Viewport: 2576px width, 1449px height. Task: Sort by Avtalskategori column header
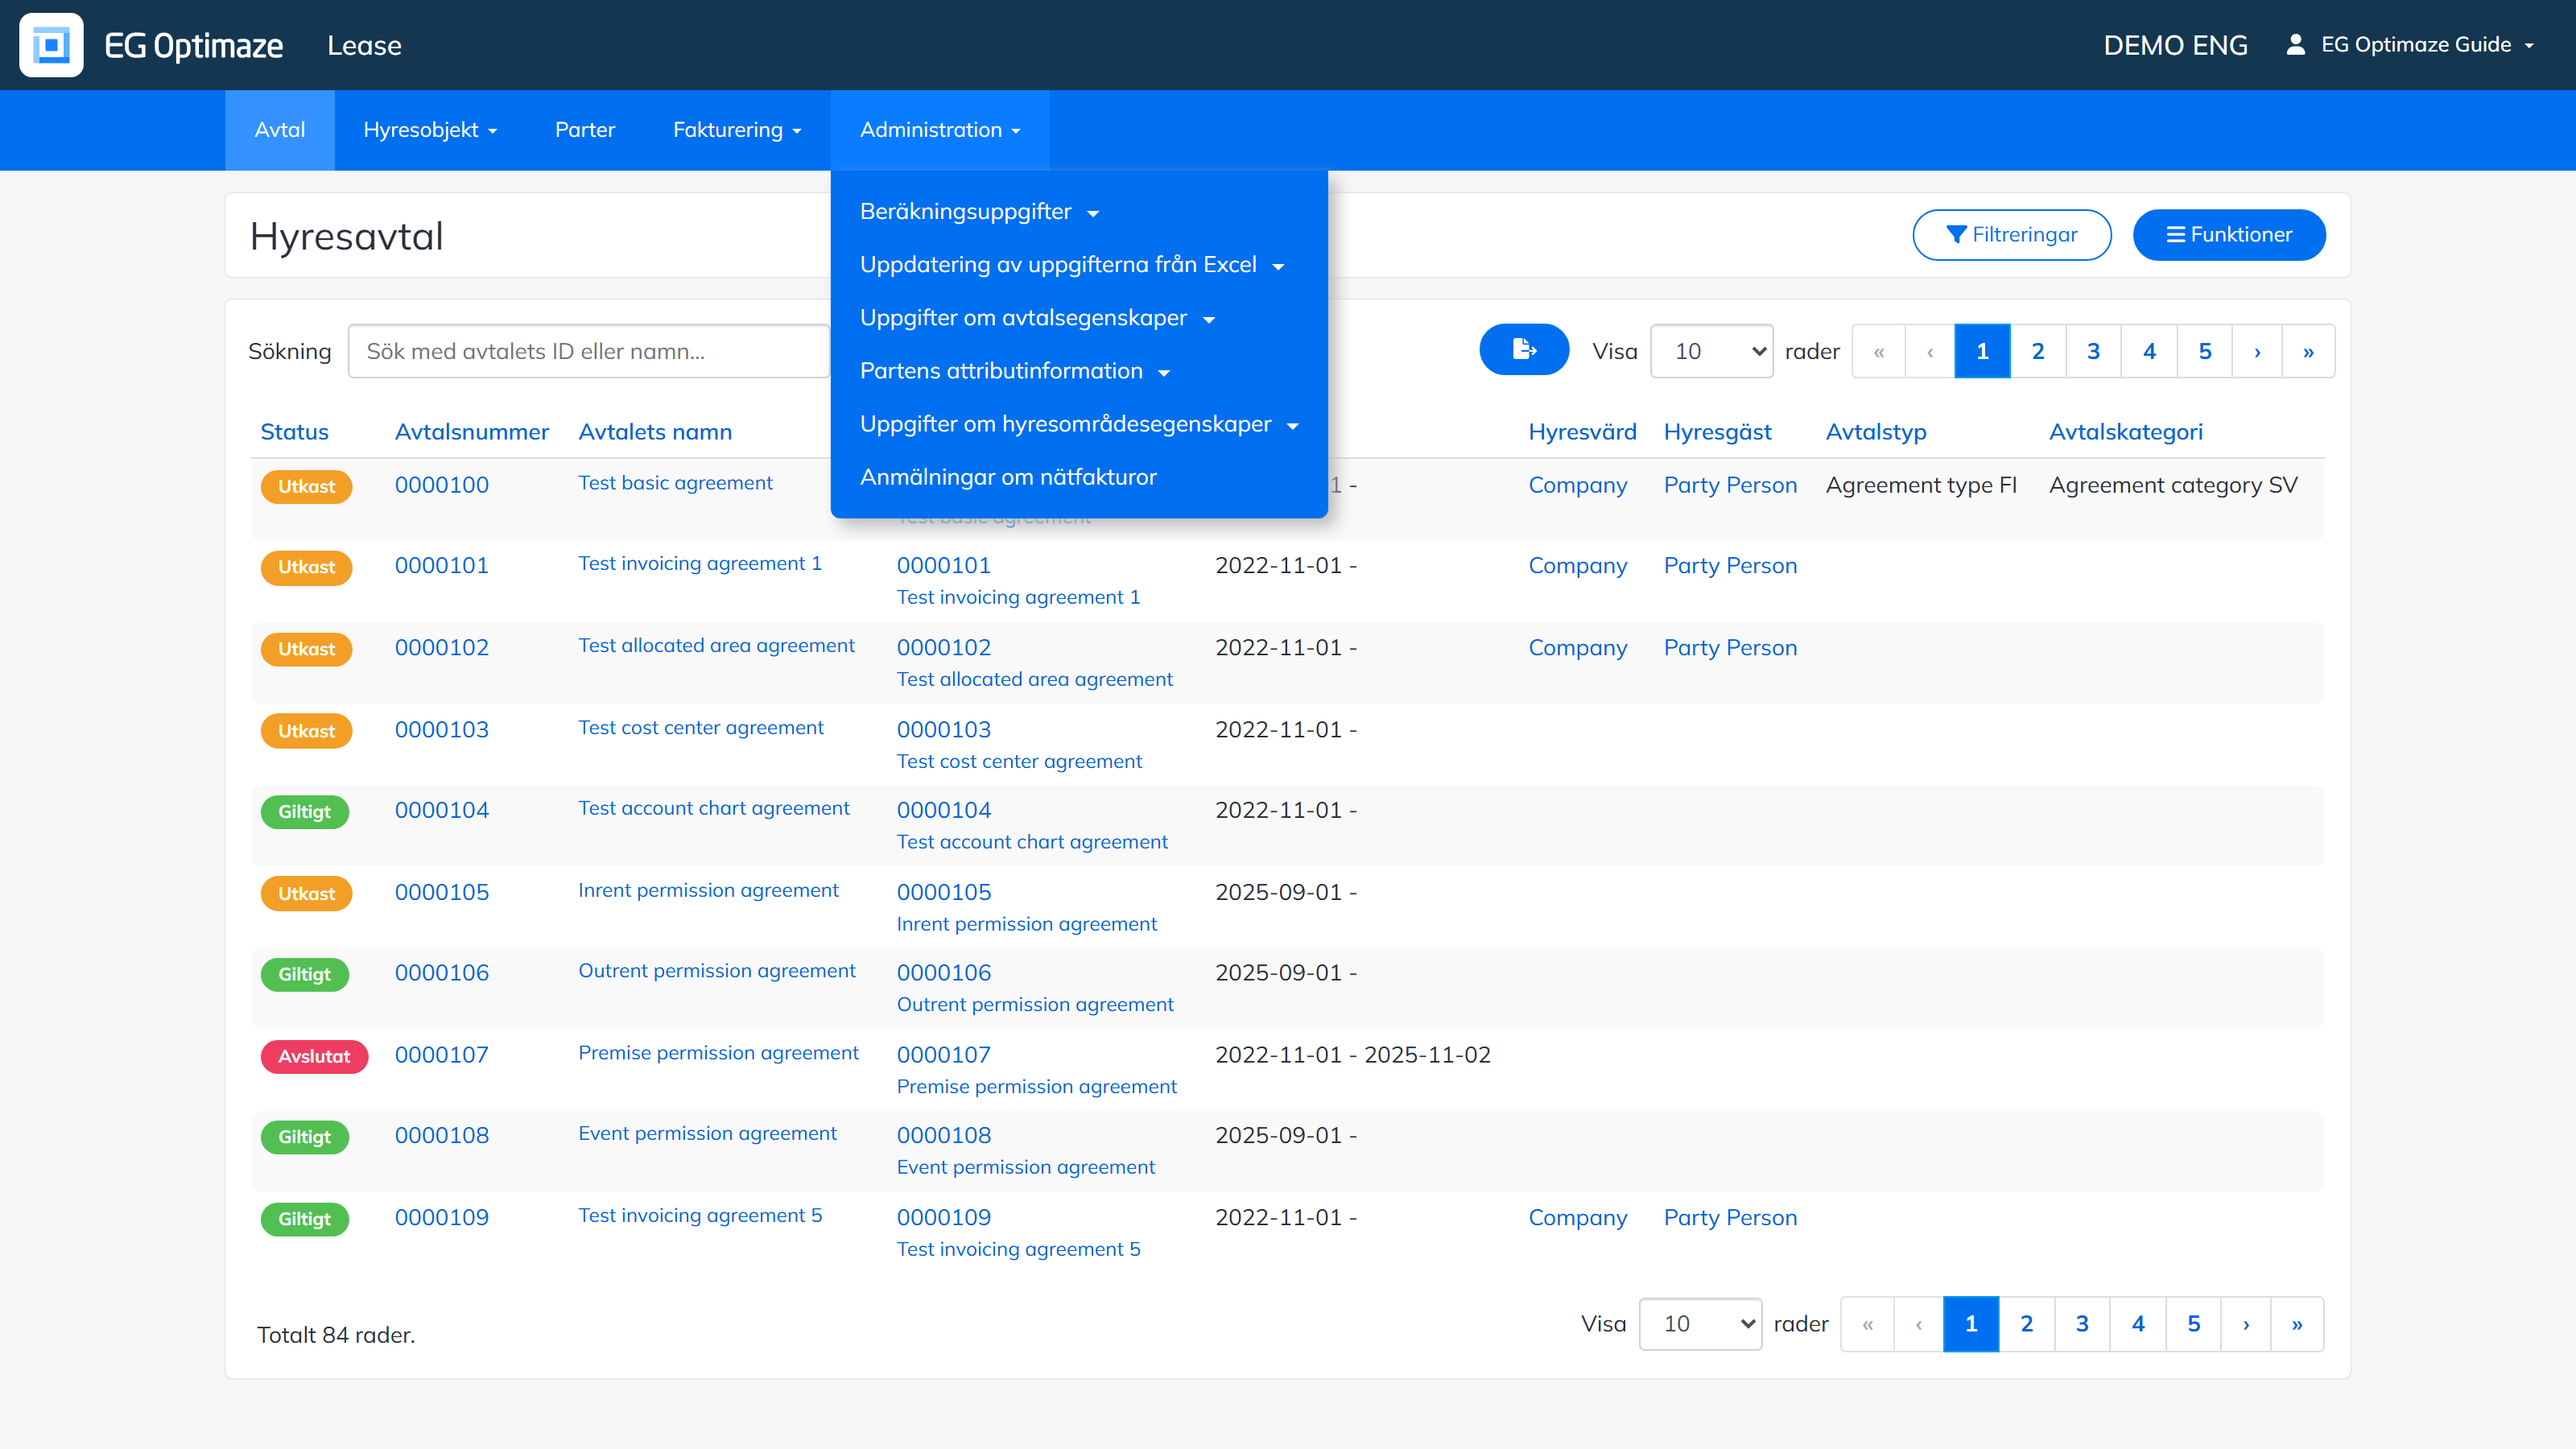(2126, 432)
